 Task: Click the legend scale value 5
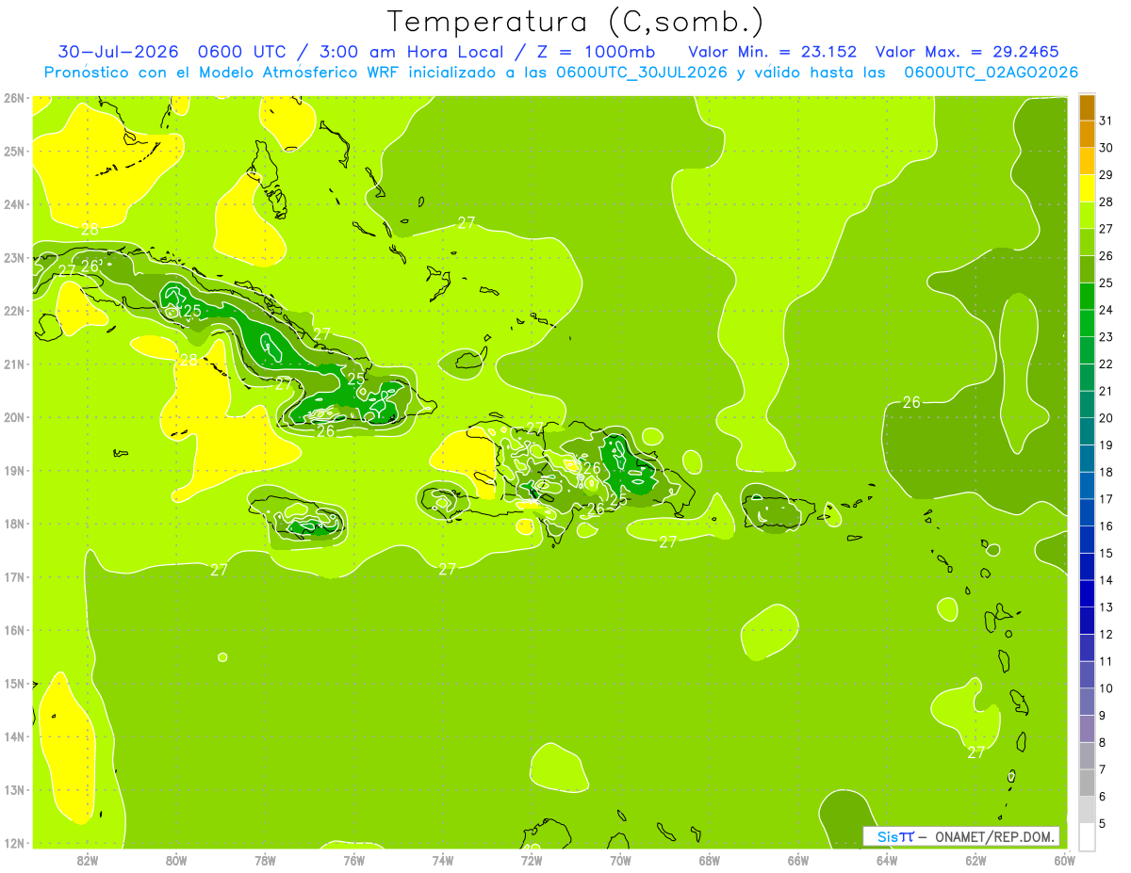pos(1105,823)
